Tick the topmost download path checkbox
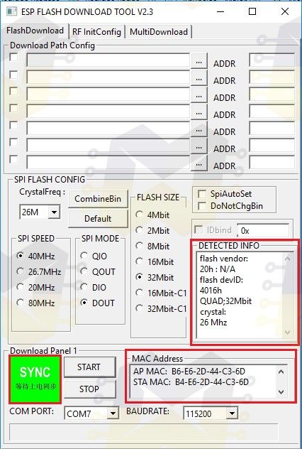This screenshot has height=449, width=302. pyautogui.click(x=13, y=57)
